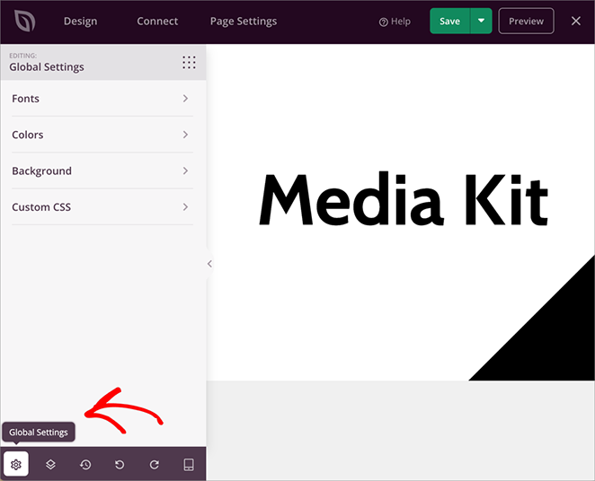Open the Page Settings tab

243,21
